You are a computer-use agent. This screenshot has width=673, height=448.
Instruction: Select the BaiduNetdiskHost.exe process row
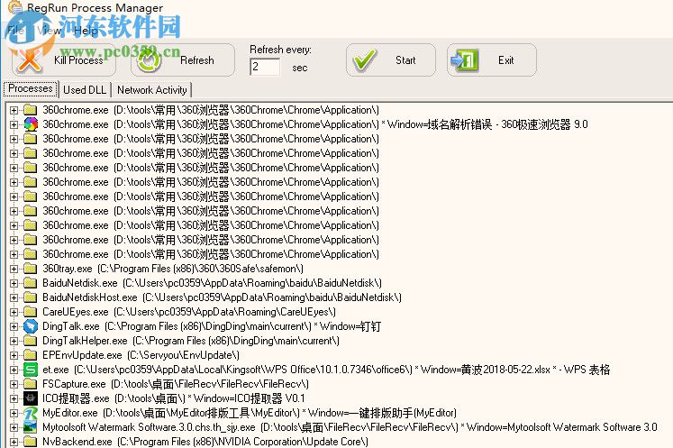(x=222, y=297)
